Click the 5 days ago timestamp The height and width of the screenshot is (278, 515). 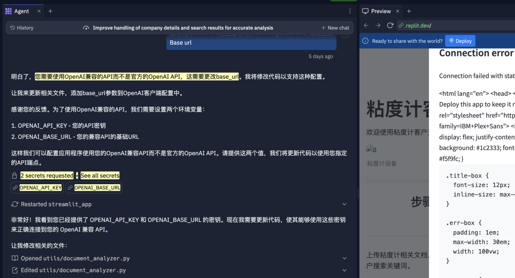pyautogui.click(x=320, y=56)
